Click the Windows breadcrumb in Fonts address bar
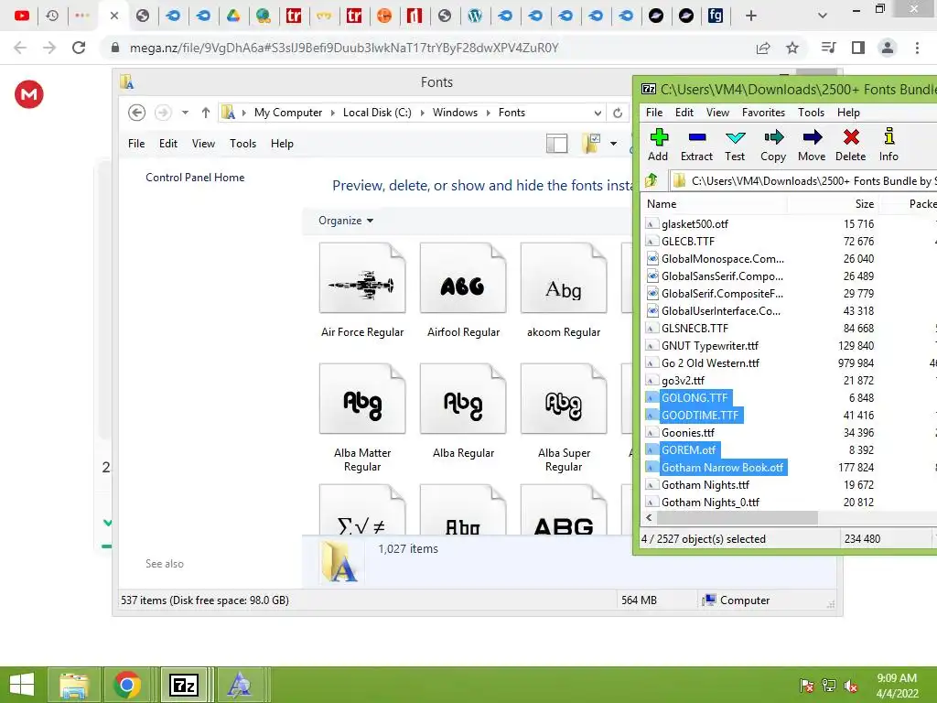This screenshot has width=937, height=703. coord(455,113)
